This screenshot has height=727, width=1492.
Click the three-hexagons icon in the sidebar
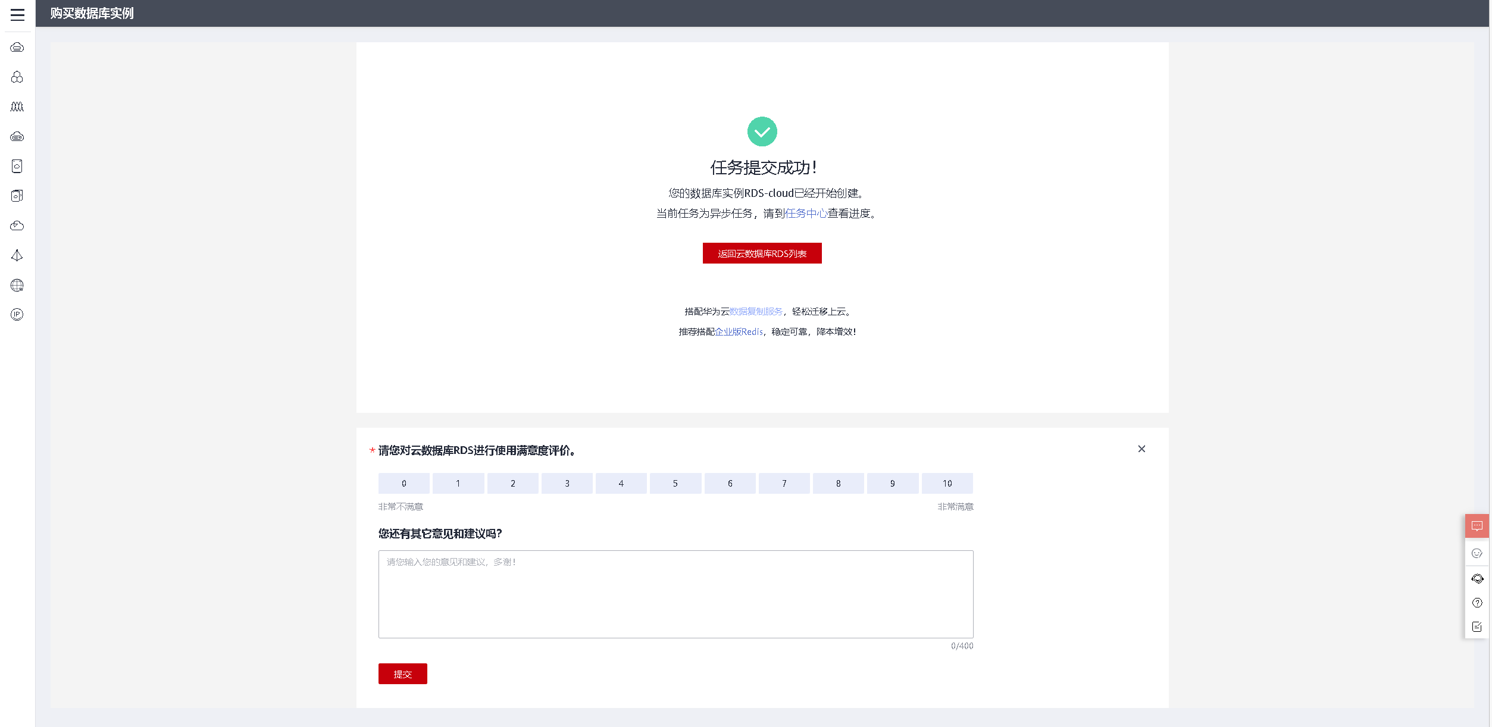17,77
